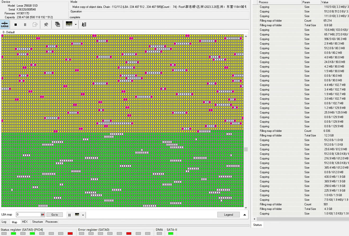Open the bottom map mode dropdown arrow
The width and height of the screenshot is (349, 236).
[x=83, y=215]
